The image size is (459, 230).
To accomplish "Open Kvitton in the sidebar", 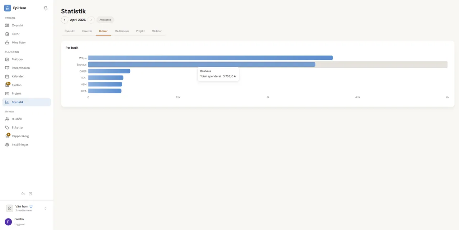I will [x=27, y=85].
